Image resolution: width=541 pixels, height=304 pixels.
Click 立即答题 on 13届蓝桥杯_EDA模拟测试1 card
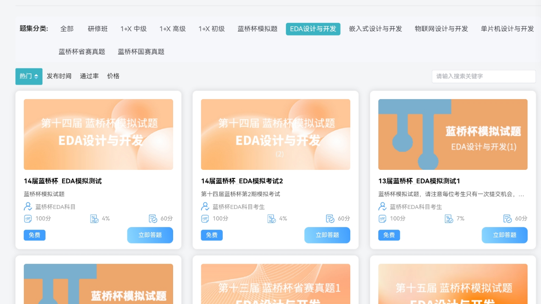504,235
